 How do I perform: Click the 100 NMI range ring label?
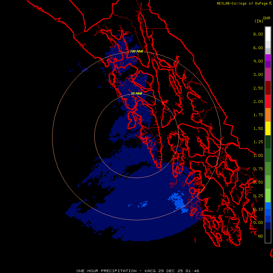coord(136,51)
